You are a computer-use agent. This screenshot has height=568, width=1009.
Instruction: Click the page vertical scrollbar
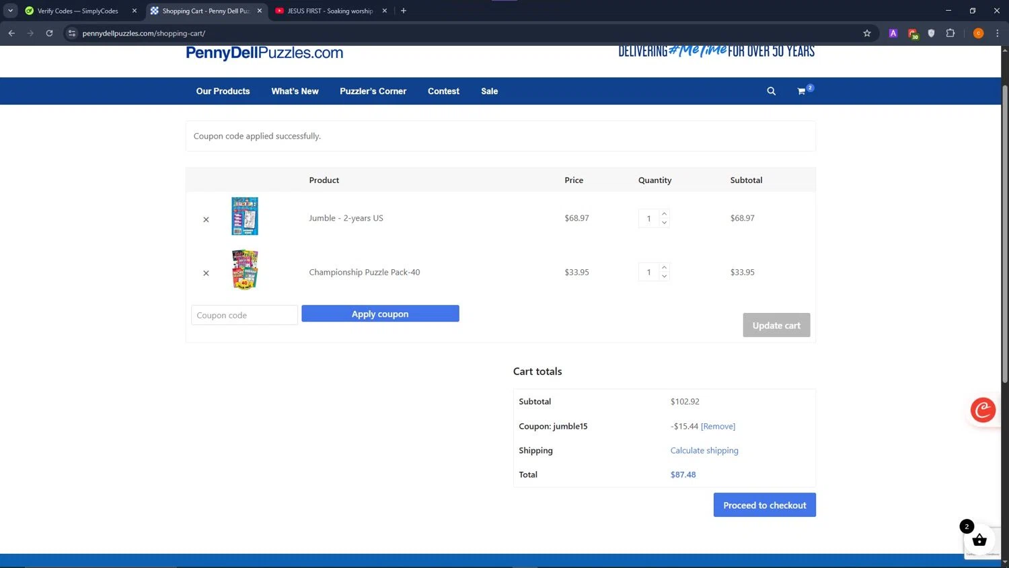(x=1005, y=236)
